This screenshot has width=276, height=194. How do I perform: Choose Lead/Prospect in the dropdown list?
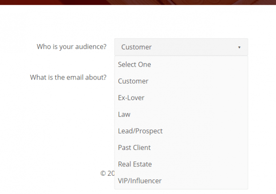coord(181,131)
